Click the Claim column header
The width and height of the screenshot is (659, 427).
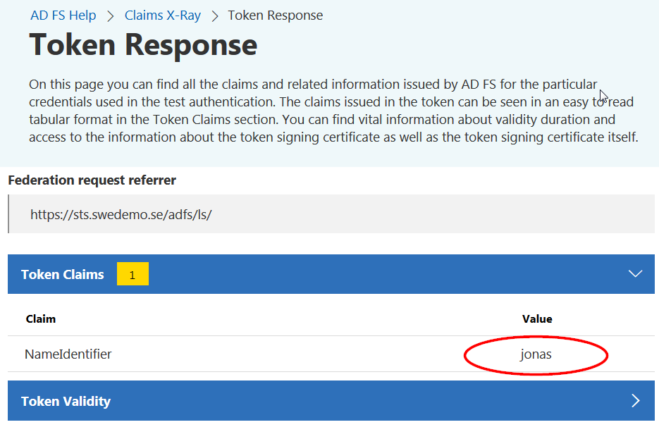coord(41,318)
